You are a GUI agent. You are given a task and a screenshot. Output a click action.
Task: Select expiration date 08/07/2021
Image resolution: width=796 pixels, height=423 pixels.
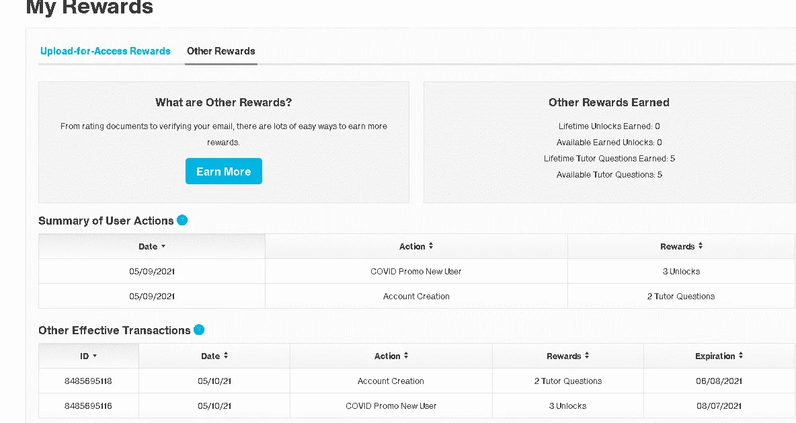point(719,406)
